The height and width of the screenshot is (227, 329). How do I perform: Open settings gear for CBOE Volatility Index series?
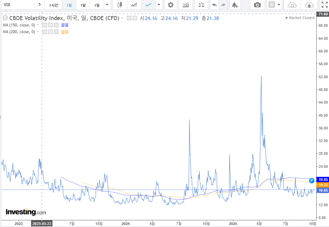coord(134,18)
